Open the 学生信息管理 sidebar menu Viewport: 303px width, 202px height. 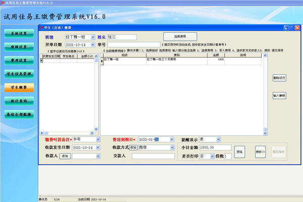(19, 74)
